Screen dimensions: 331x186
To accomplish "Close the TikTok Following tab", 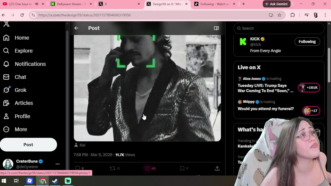I will (234, 4).
